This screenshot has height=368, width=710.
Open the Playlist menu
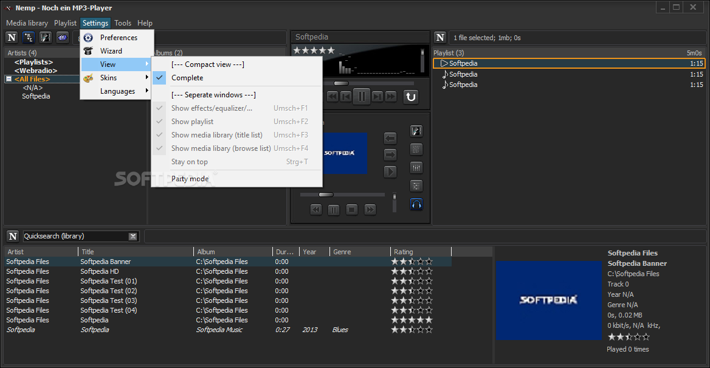click(x=65, y=23)
